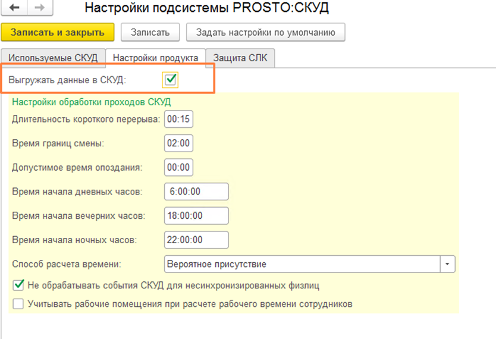The width and height of the screenshot is (496, 339).
Task: Edit the Время начала ночных часов field
Action: pos(196,240)
